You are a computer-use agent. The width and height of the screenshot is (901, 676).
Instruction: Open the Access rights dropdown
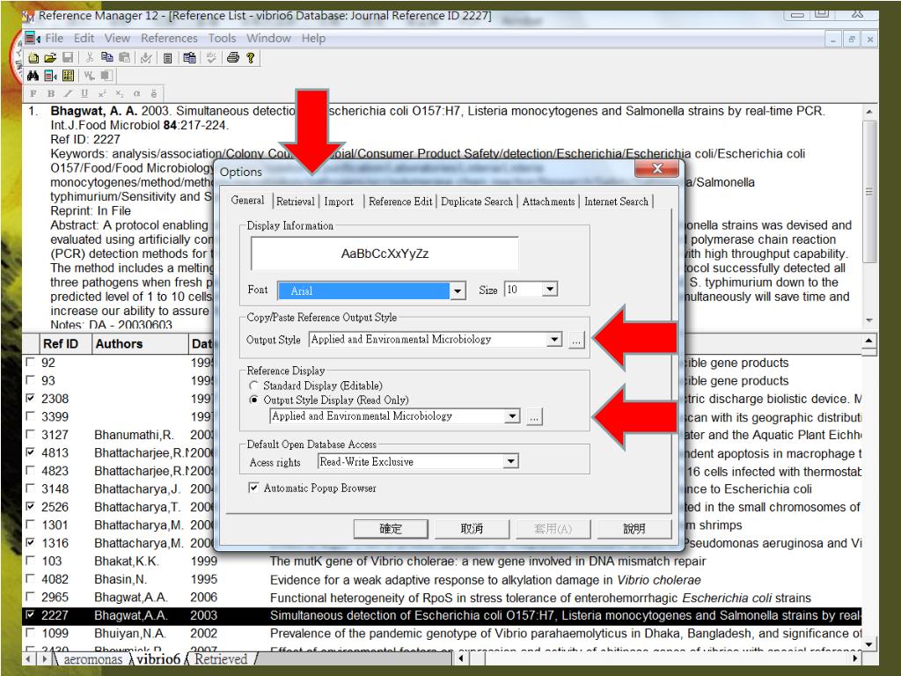(510, 461)
